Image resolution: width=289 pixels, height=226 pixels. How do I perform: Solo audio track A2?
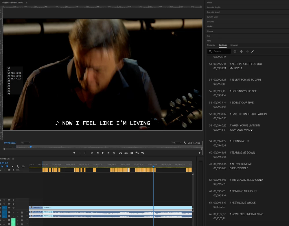click(x=18, y=216)
